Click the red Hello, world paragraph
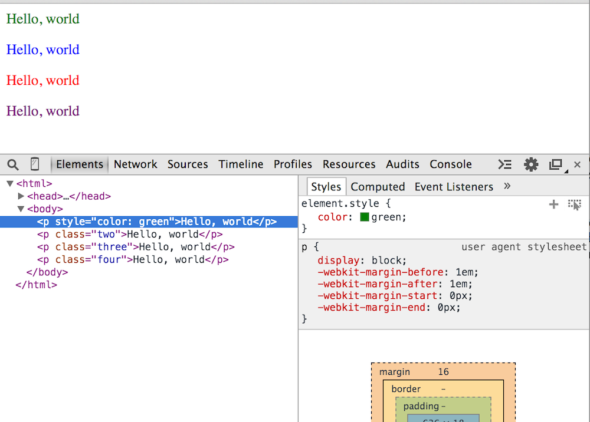The height and width of the screenshot is (422, 590). point(43,81)
